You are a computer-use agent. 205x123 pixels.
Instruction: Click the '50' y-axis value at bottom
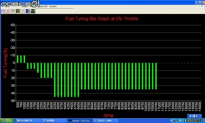pos(13,101)
